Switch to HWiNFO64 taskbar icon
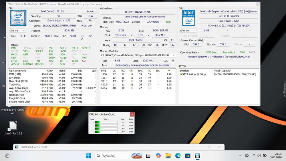 tap(198, 156)
